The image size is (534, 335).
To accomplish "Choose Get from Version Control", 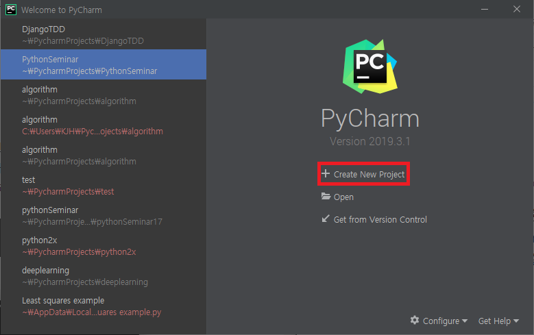I will click(380, 220).
